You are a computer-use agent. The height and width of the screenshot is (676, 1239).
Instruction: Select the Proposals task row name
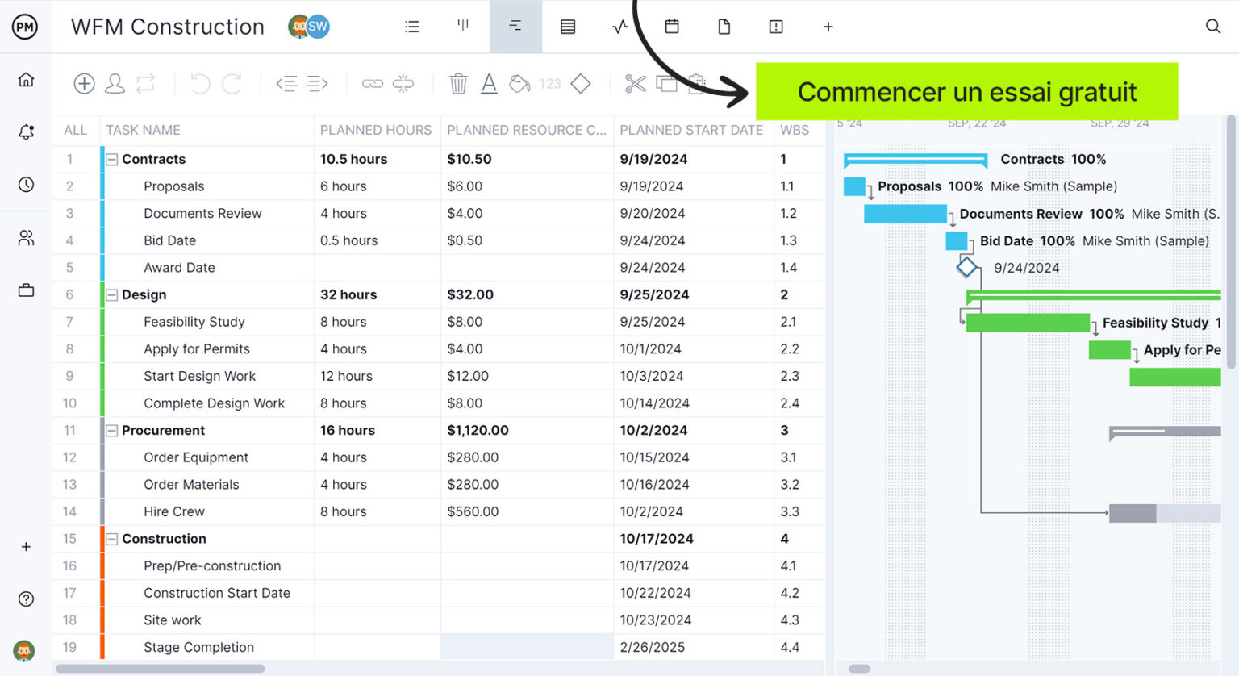tap(173, 186)
